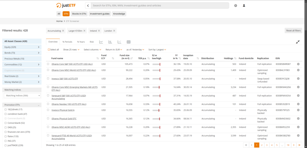Switch to the line chart view icon

(x=101, y=42)
